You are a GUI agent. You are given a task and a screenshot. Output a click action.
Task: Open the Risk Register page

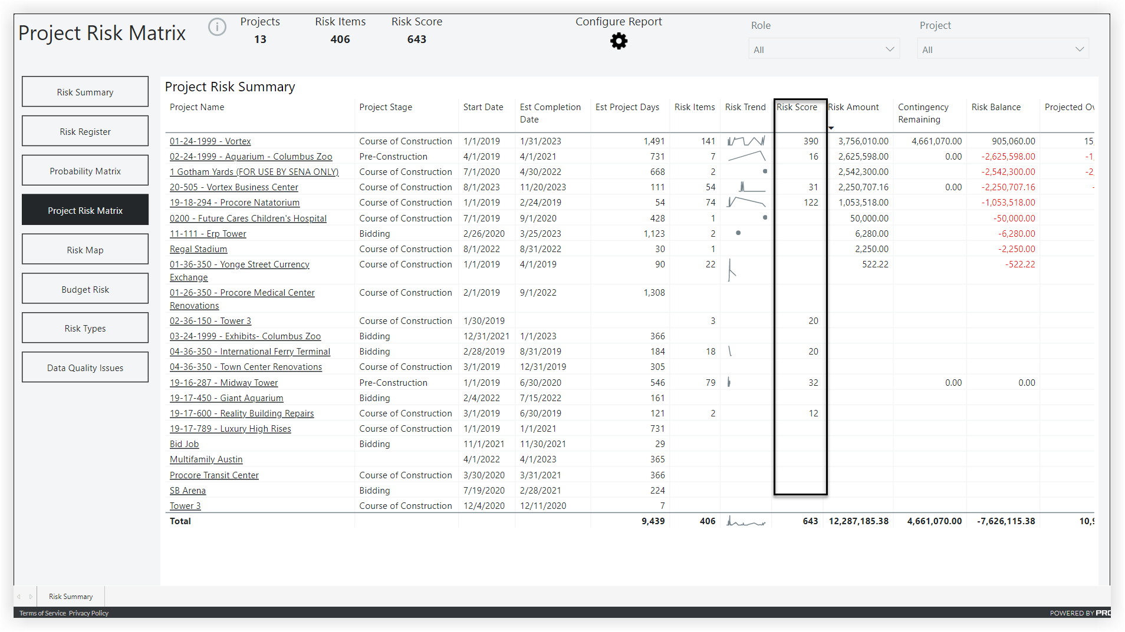[x=85, y=131]
